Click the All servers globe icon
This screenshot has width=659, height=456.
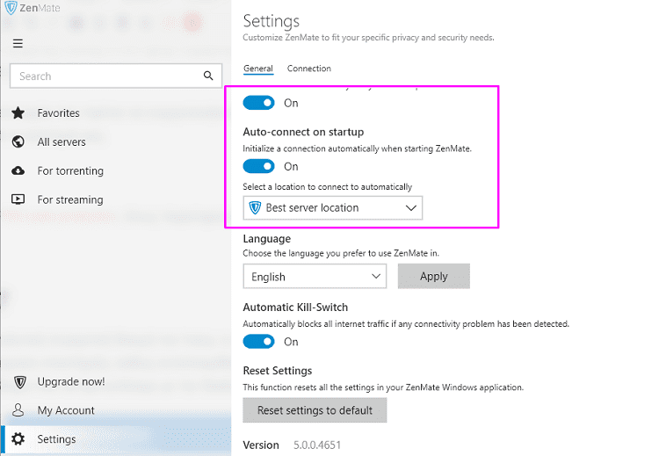click(x=18, y=141)
